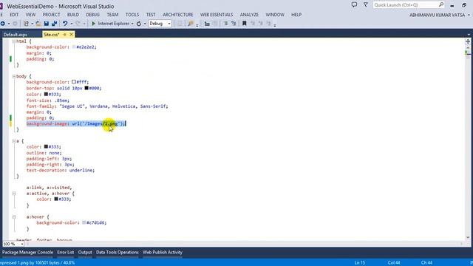Open the DEBUG menu
Viewport: 473px width, 266px height.
[x=92, y=15]
